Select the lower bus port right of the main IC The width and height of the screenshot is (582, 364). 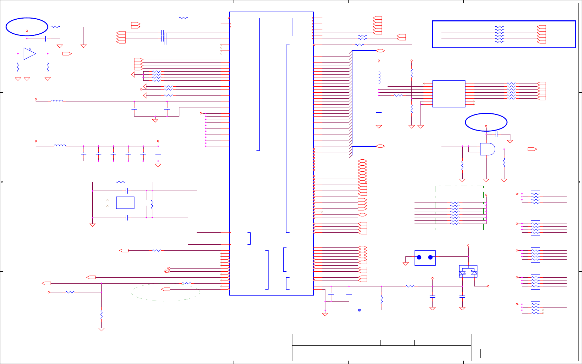tap(380, 146)
